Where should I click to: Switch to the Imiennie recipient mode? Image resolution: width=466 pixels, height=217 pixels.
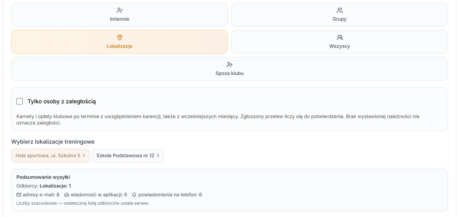click(x=120, y=15)
